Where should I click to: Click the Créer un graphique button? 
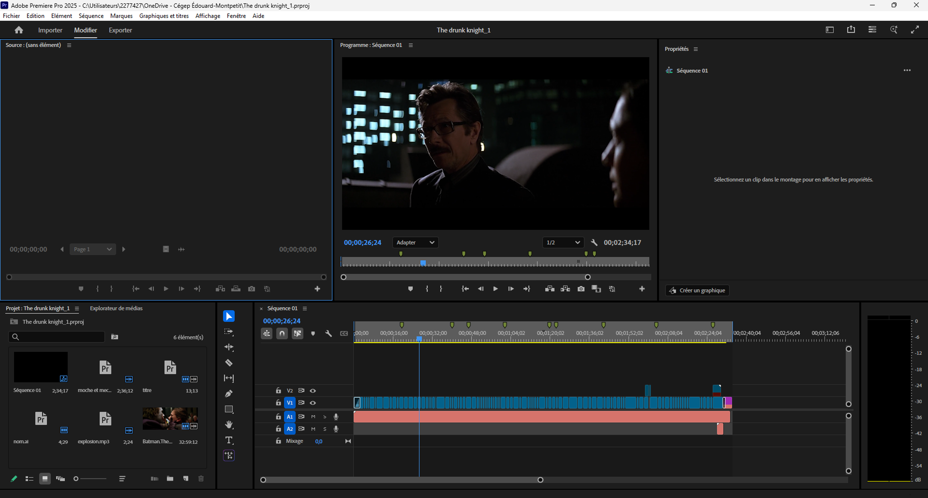697,290
